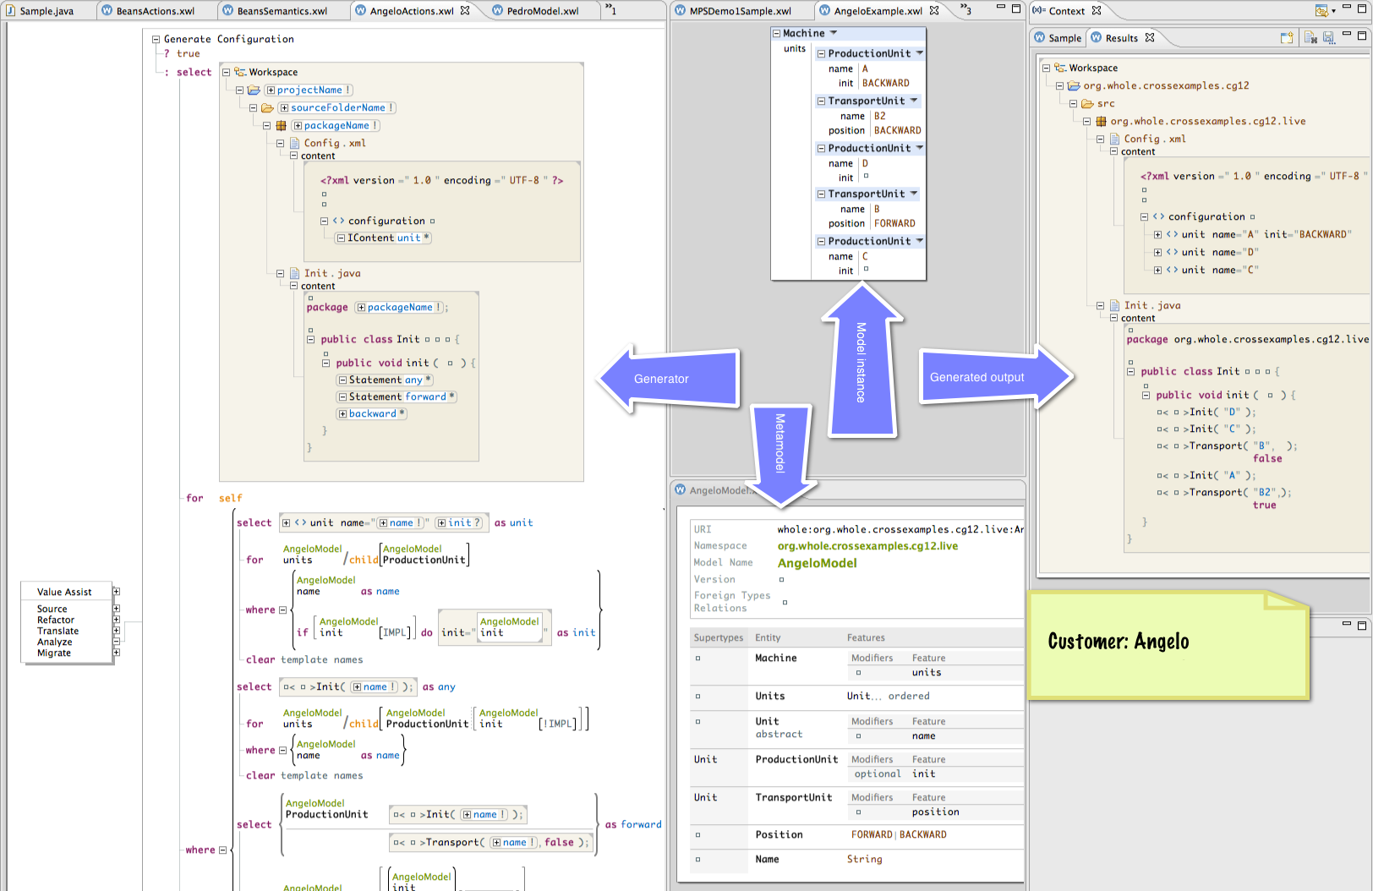Open the Machine entity dropdown arrow
The height and width of the screenshot is (891, 1373).
pyautogui.click(x=834, y=33)
